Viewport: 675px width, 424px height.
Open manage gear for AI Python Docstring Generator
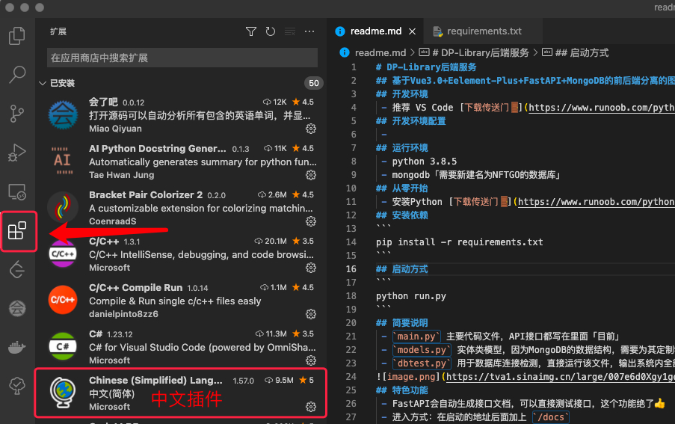(311, 175)
